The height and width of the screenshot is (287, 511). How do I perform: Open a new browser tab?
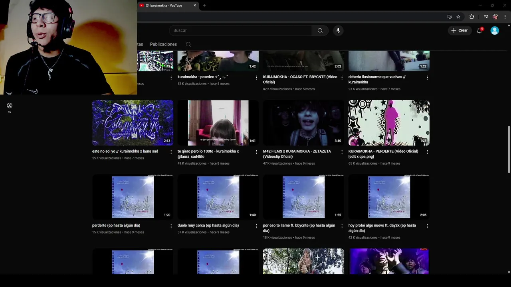click(x=204, y=6)
